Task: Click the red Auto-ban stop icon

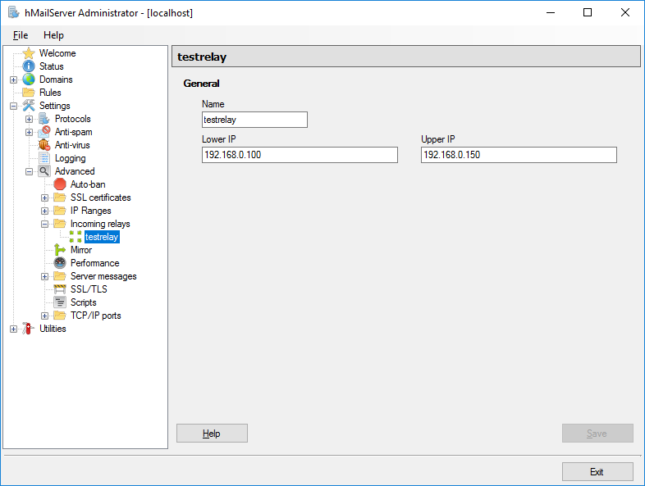Action: (x=60, y=184)
